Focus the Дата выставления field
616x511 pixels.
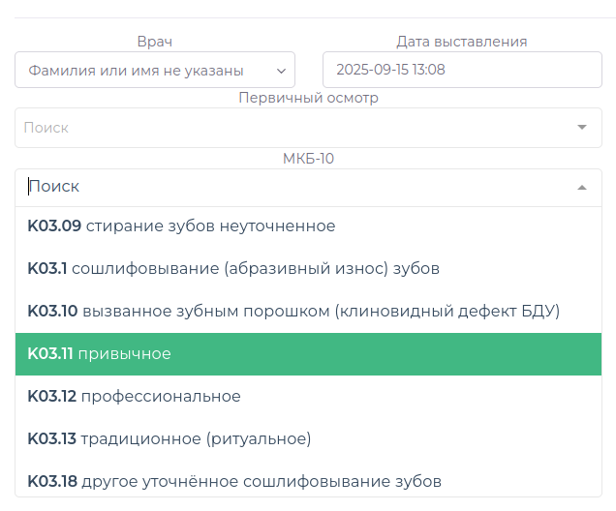462,70
